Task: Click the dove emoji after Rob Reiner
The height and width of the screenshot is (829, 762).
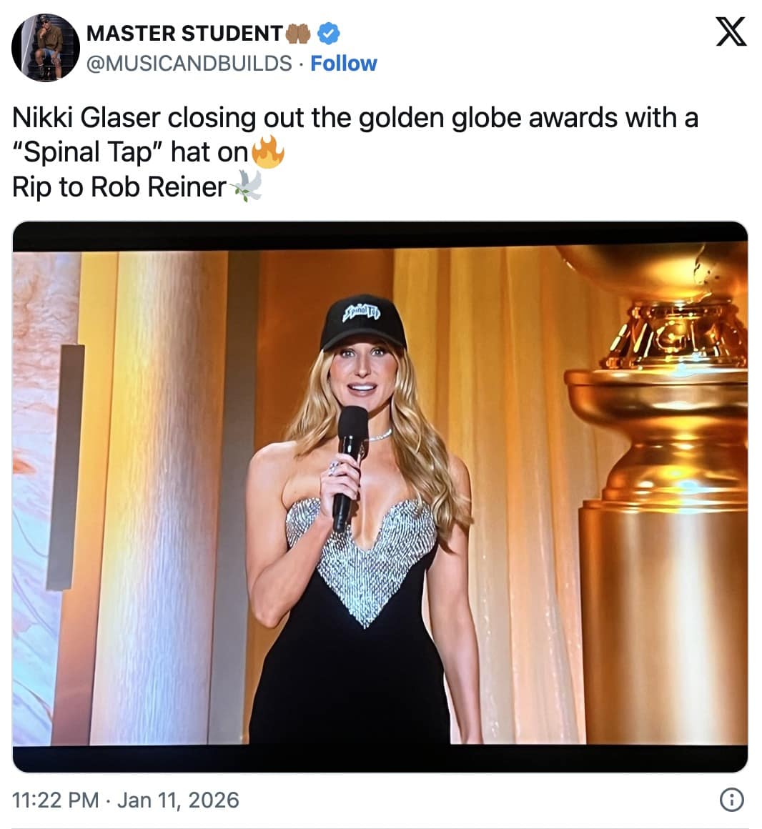Action: pos(246,187)
